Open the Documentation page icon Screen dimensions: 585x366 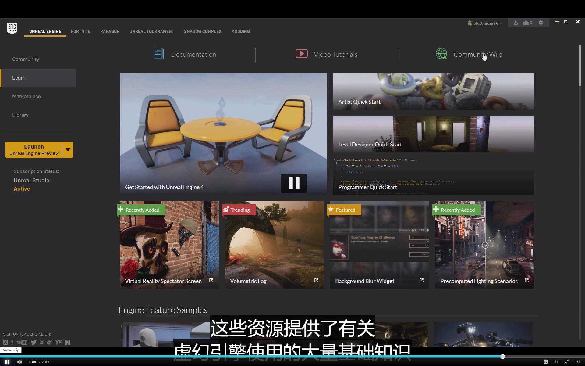coord(158,54)
